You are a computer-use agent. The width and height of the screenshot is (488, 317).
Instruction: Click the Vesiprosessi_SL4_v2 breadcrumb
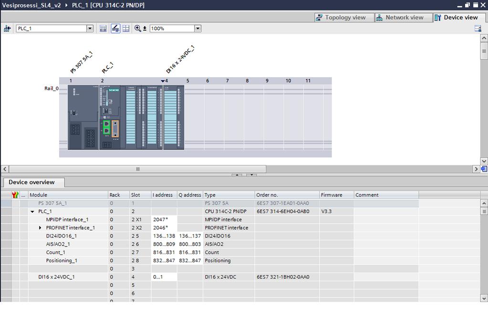click(31, 5)
